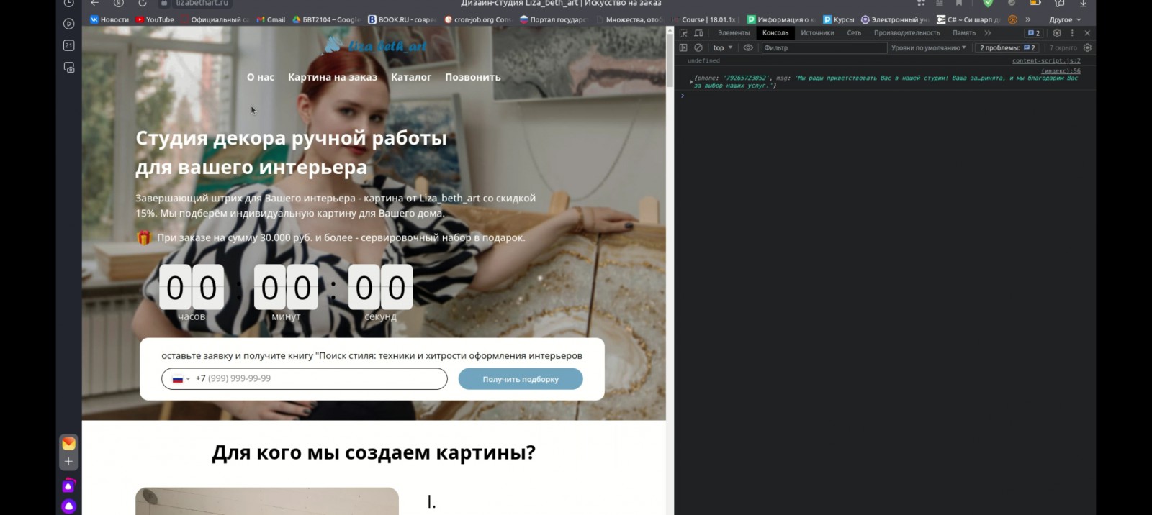The height and width of the screenshot is (515, 1152).
Task: Open the Yandex Mail sidebar icon
Action: (x=68, y=443)
